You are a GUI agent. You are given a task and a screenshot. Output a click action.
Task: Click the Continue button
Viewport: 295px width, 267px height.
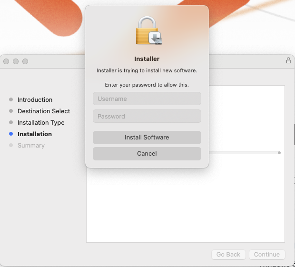(267, 255)
